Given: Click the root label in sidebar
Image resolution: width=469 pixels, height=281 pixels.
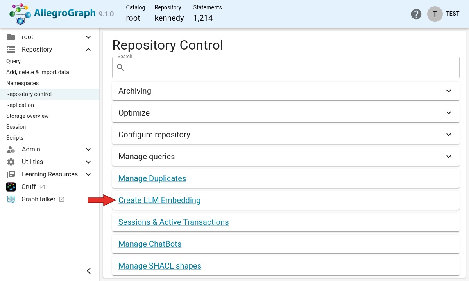Looking at the screenshot, I should (27, 37).
